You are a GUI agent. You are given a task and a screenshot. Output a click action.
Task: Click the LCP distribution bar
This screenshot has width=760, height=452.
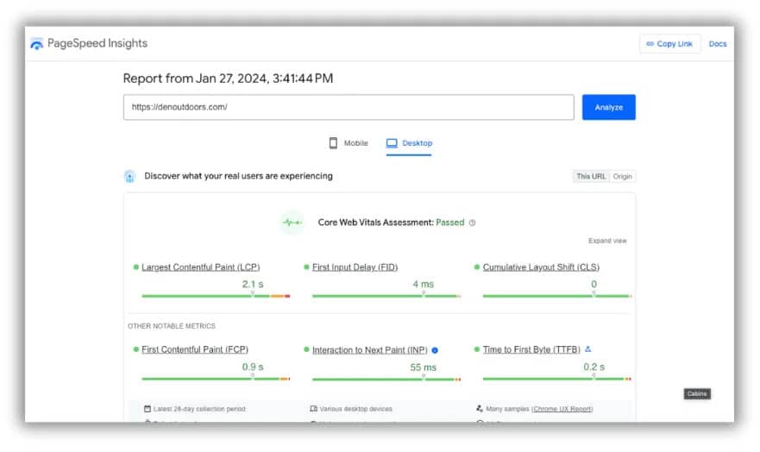(x=216, y=296)
